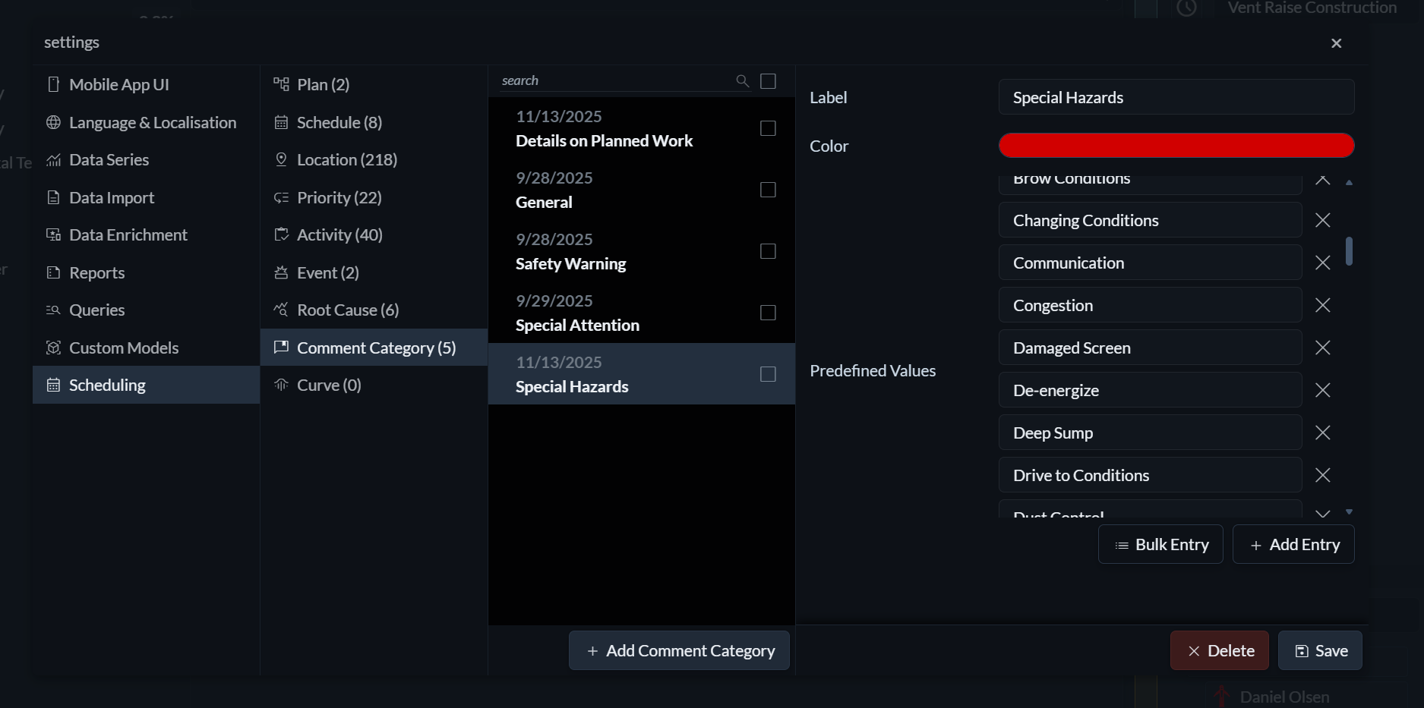
Task: Edit the Deep Sump value field
Action: [x=1150, y=433]
